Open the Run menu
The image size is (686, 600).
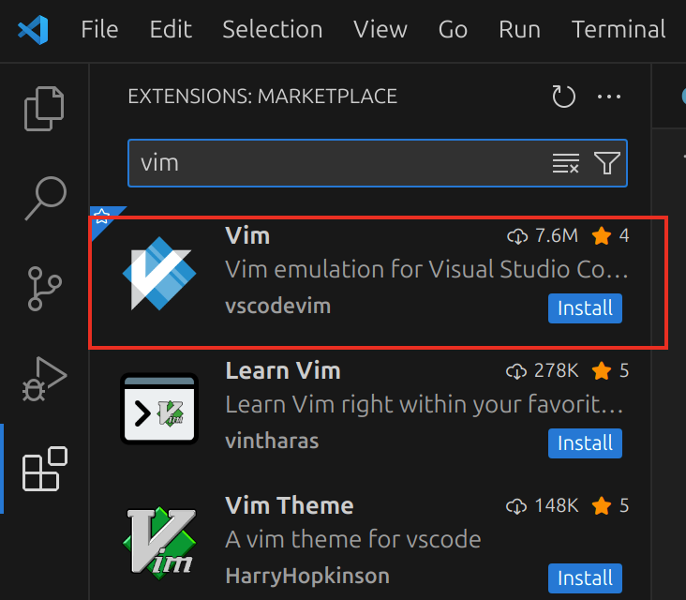click(x=519, y=30)
